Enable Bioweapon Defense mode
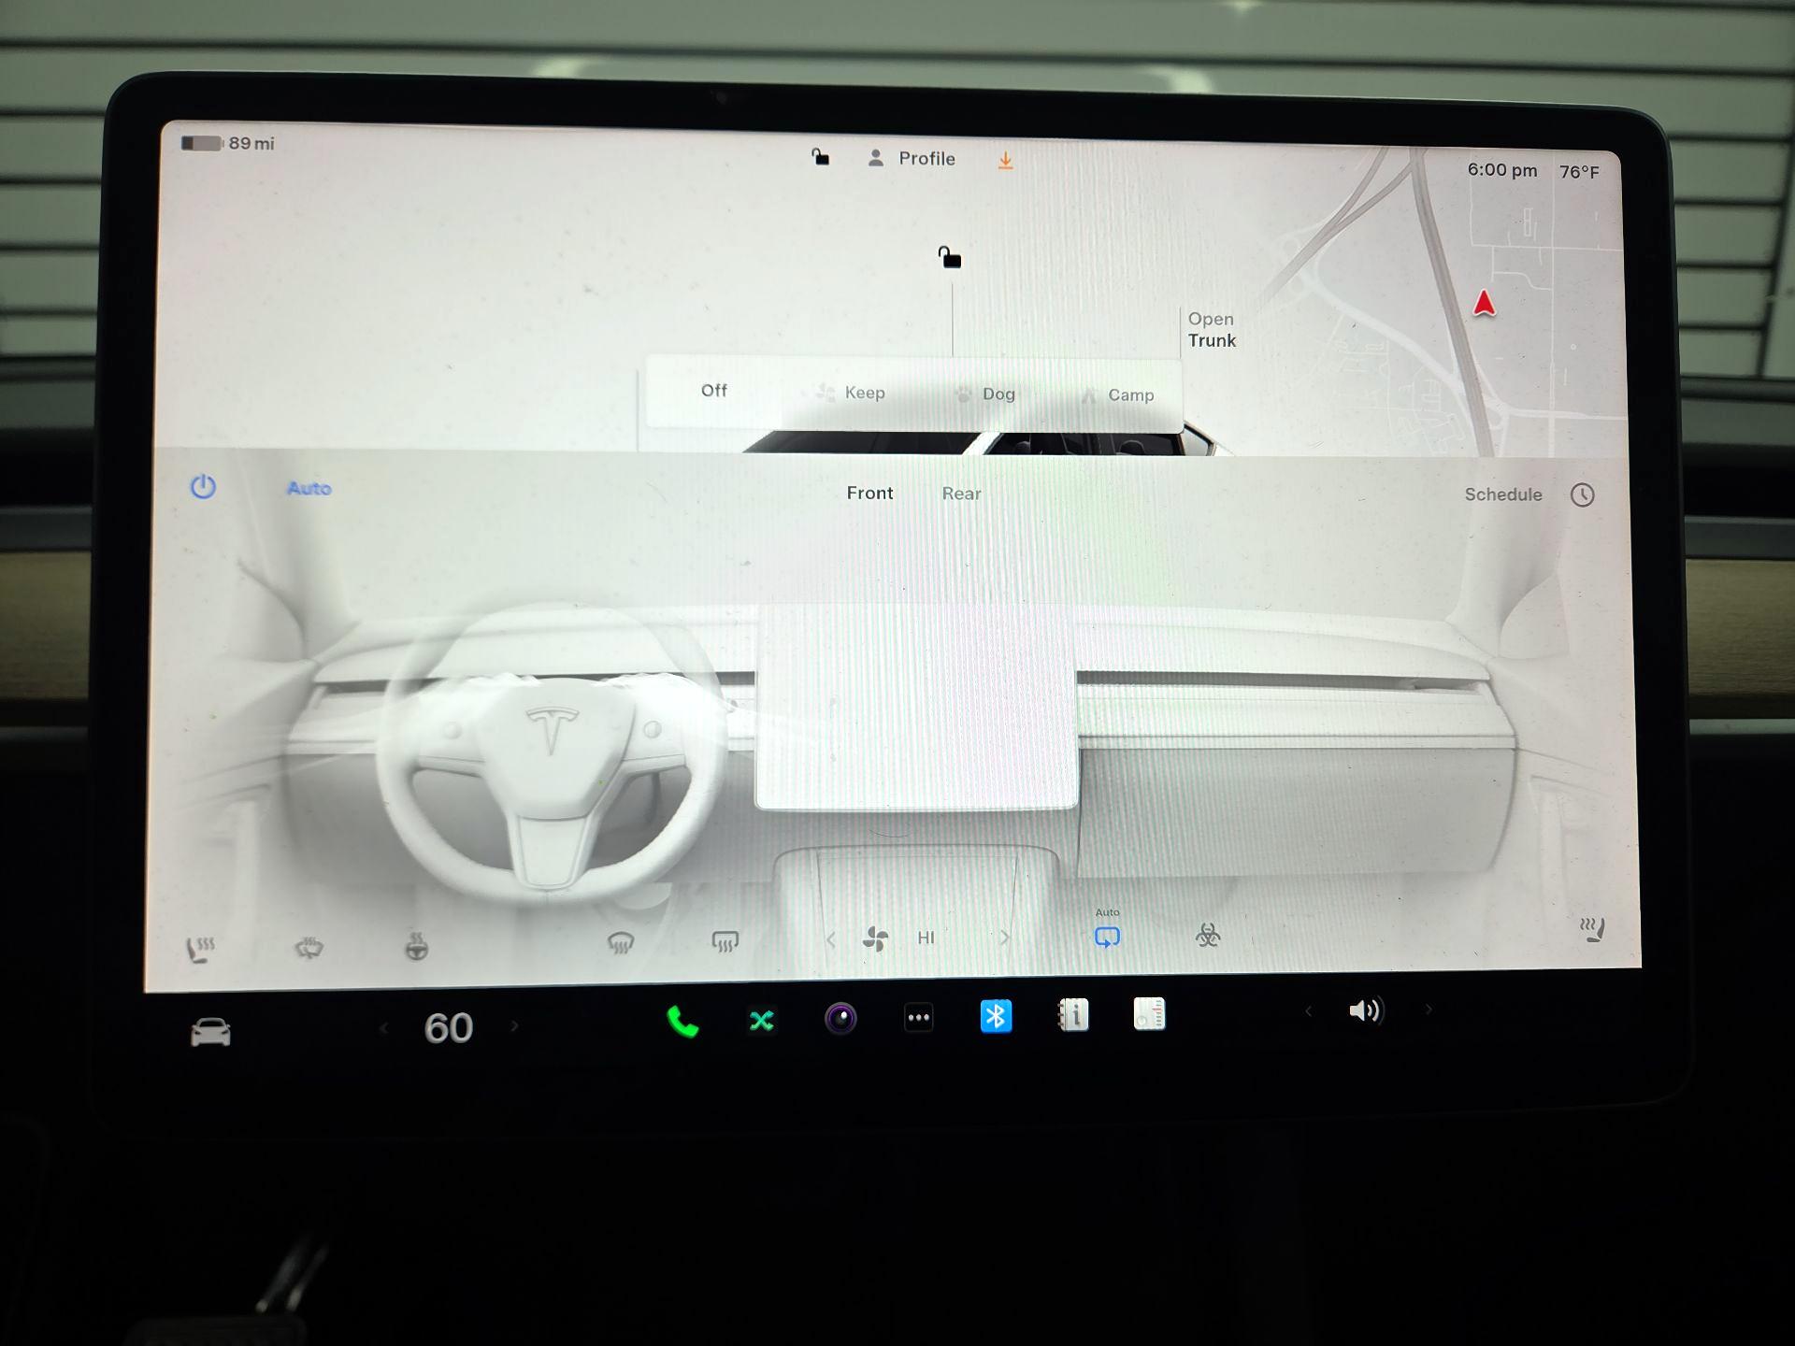 1208,935
